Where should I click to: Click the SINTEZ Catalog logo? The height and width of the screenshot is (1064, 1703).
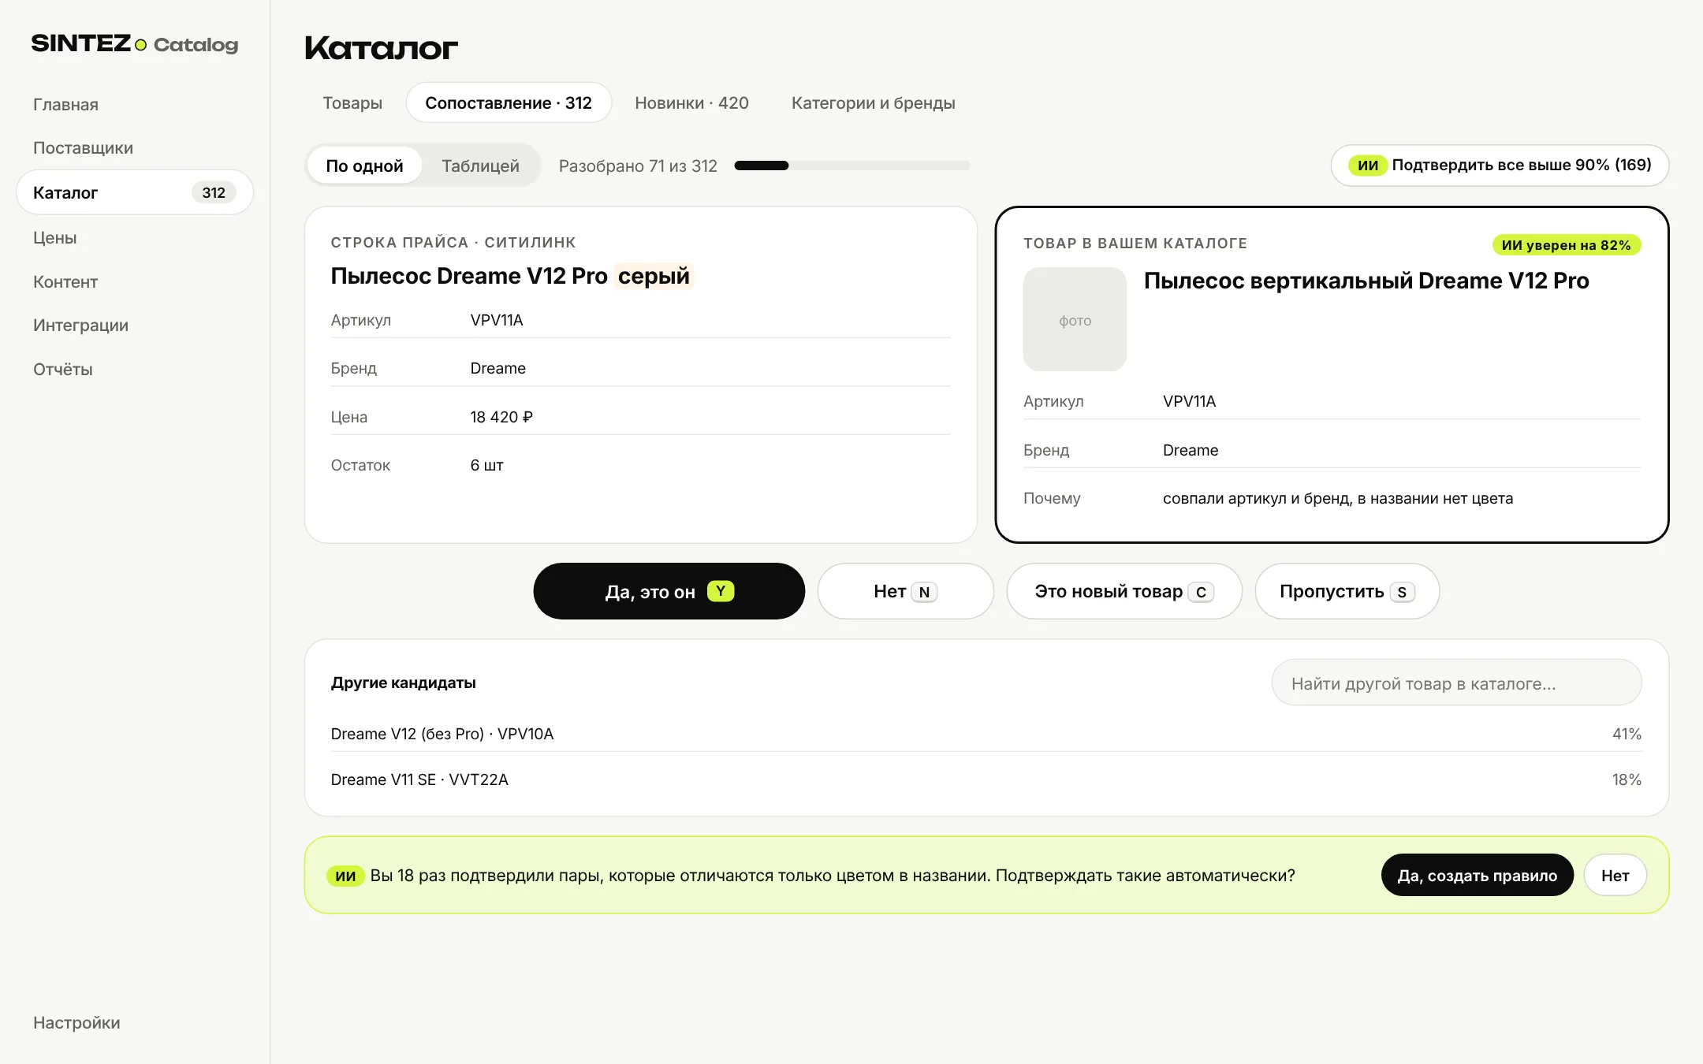click(x=134, y=43)
